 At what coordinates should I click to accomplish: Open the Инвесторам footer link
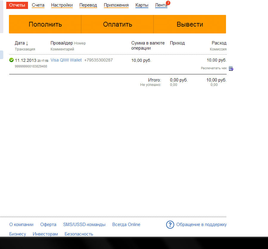45,234
